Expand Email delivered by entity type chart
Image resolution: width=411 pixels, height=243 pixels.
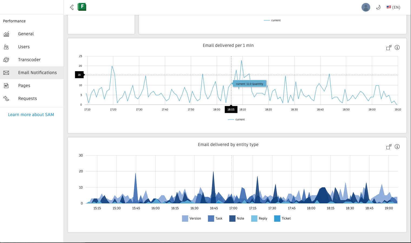point(389,147)
